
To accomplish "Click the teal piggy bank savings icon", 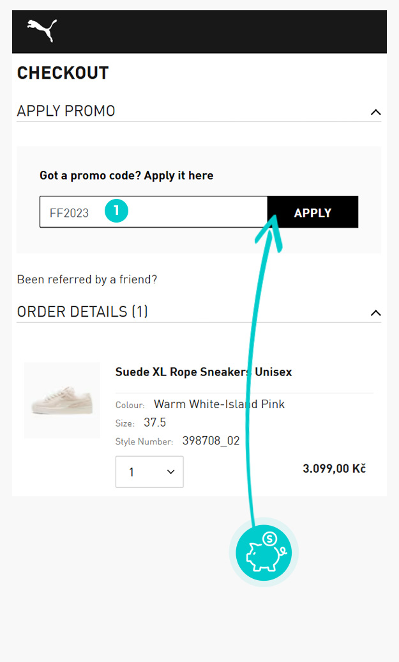I will 264,551.
